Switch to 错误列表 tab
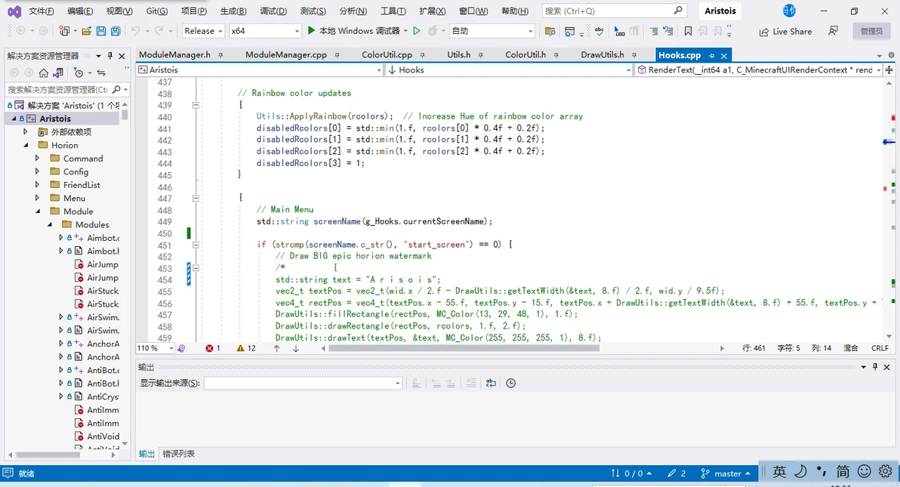 coord(178,454)
